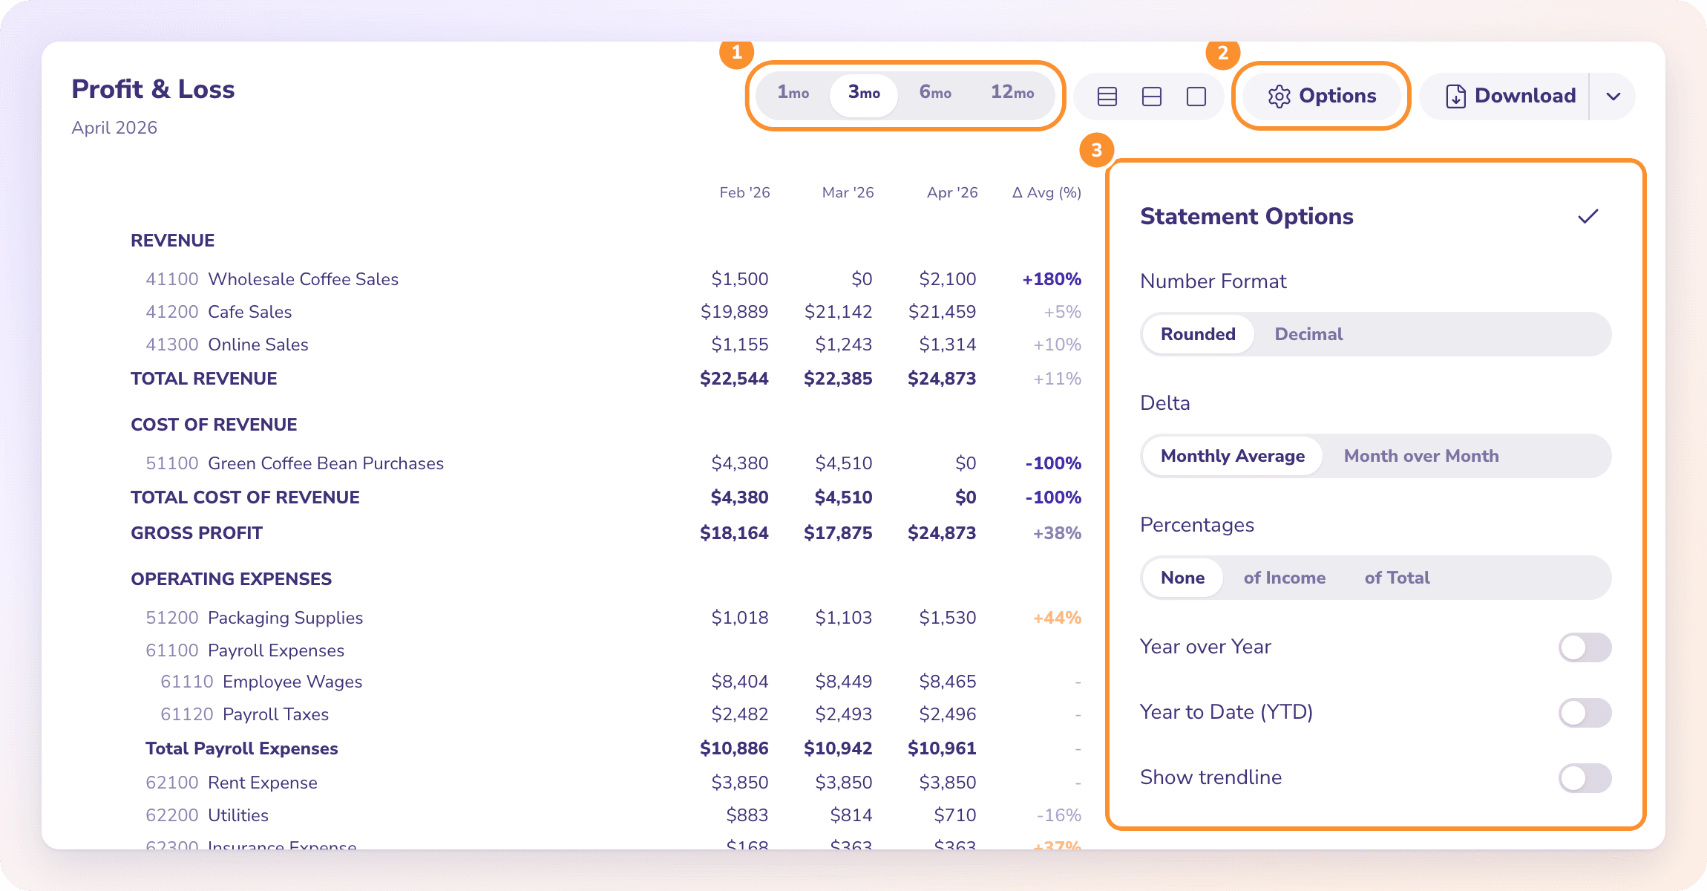Click Green Coffee Bean Purchases row
This screenshot has height=891, width=1707.
pyautogui.click(x=613, y=463)
